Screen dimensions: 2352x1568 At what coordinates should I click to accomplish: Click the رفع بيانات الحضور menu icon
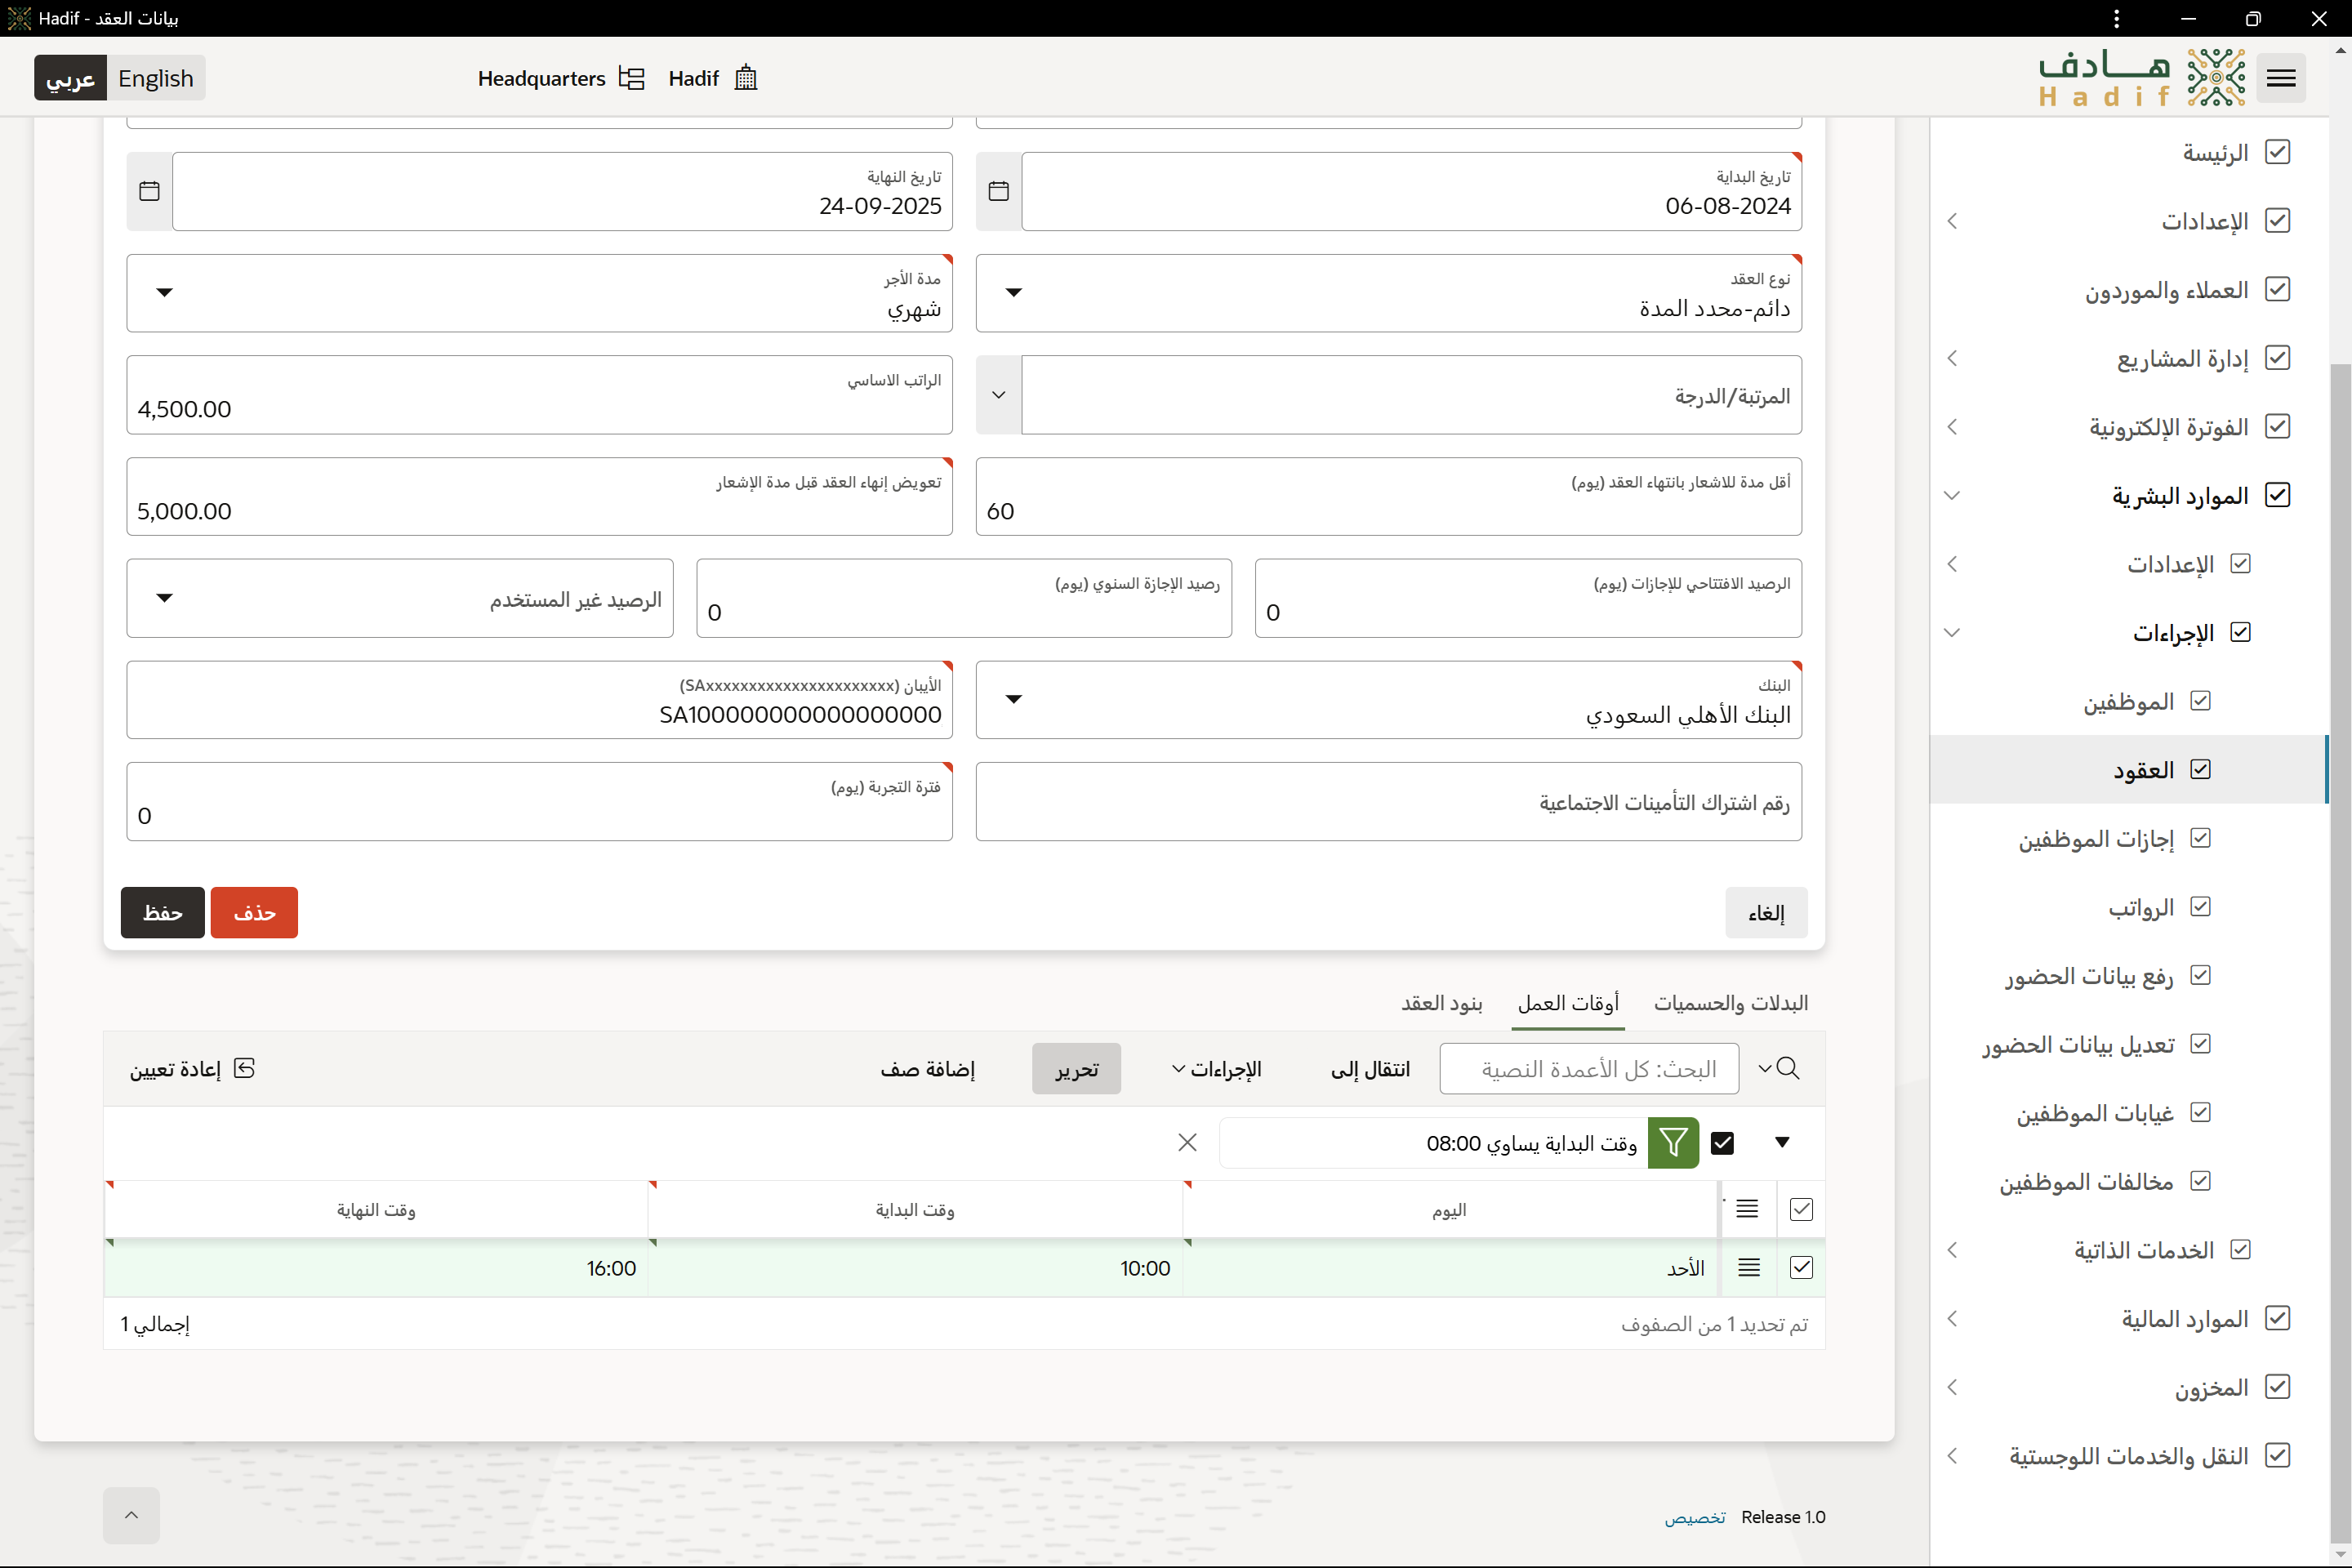click(x=2200, y=975)
